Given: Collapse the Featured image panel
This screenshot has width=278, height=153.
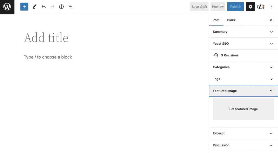Looking at the screenshot, I should tap(243, 91).
